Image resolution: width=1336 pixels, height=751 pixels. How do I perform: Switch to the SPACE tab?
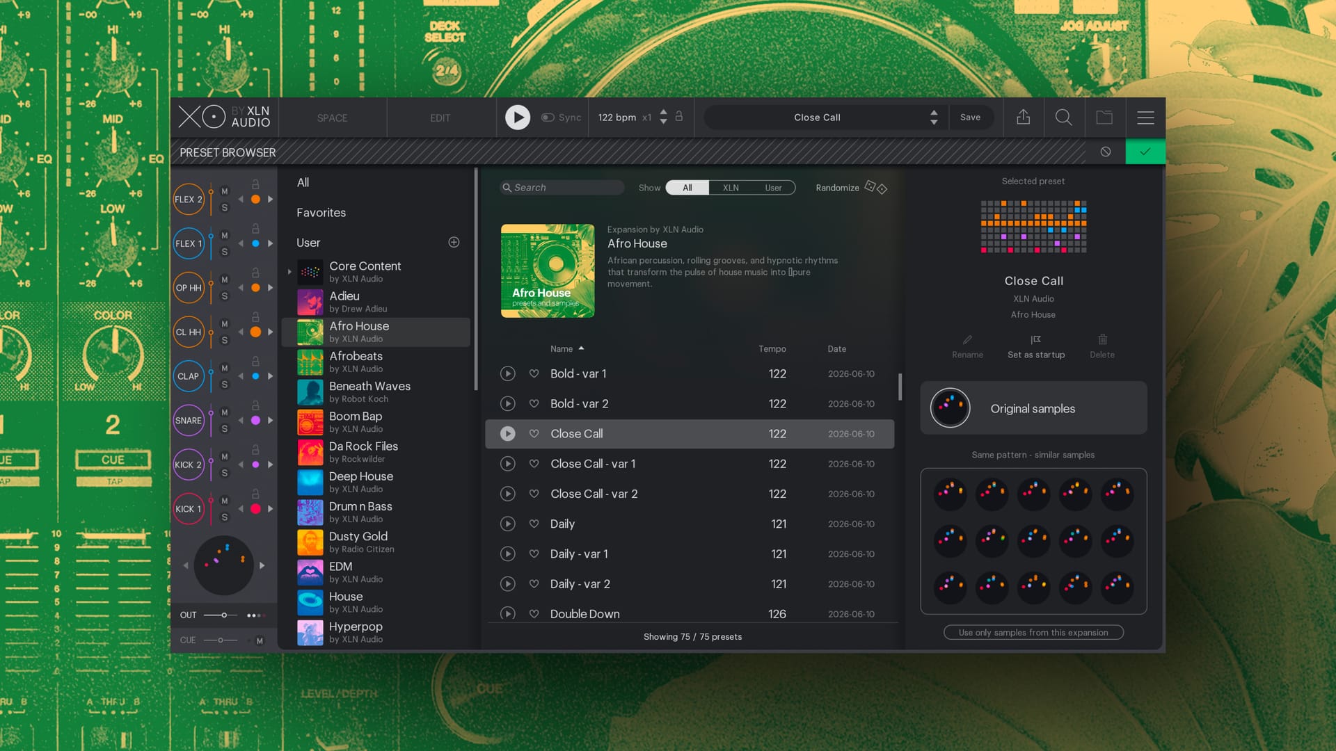[x=332, y=118]
